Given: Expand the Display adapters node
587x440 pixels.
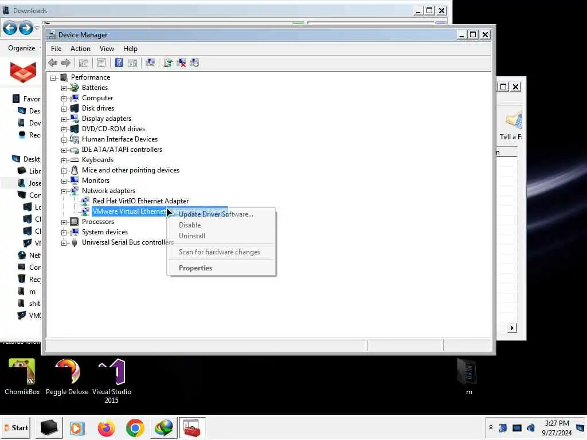Looking at the screenshot, I should pos(64,119).
